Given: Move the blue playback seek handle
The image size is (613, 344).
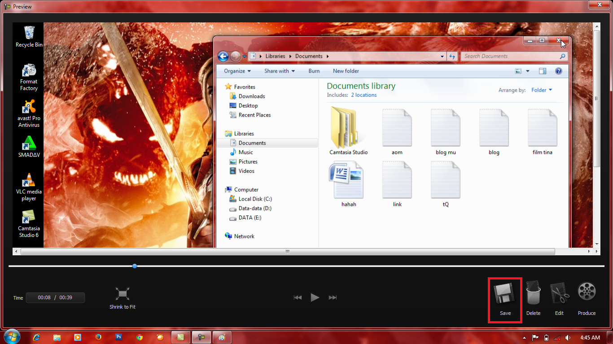Looking at the screenshot, I should coord(135,266).
